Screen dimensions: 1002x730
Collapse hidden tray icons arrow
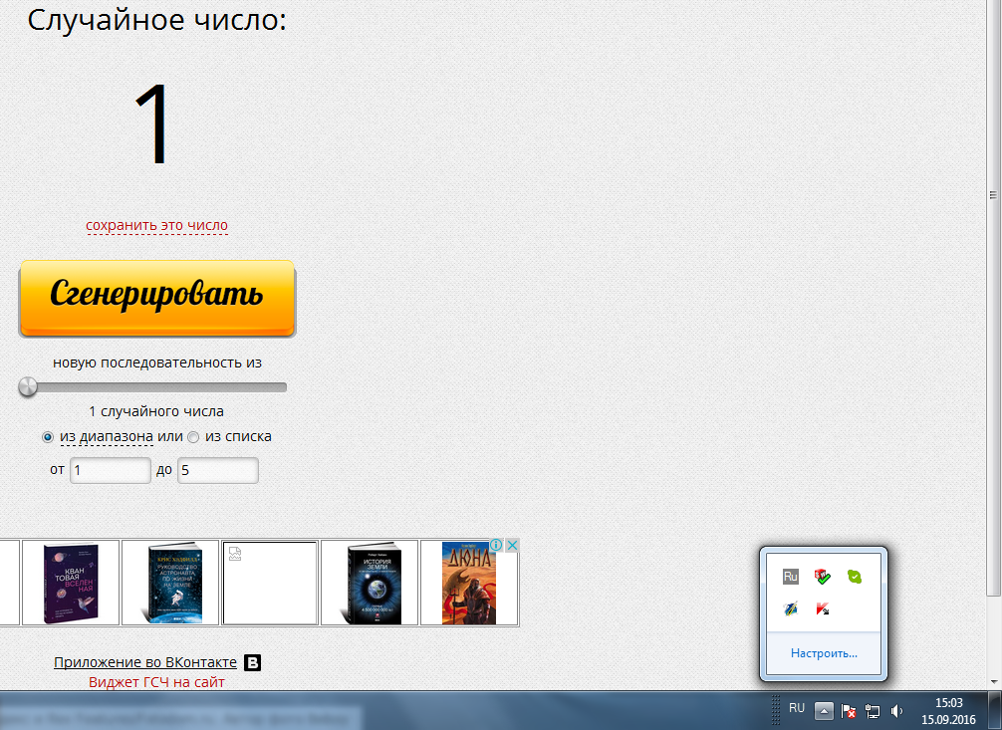point(824,711)
